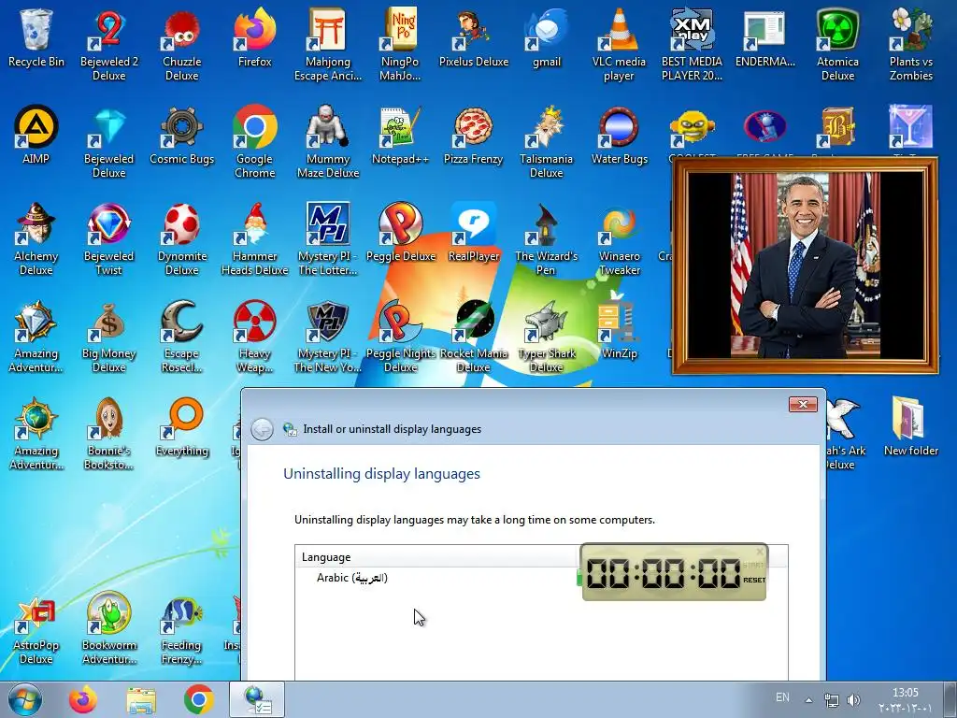Open Pixelus Deluxe shortcut
This screenshot has height=718, width=957.
(x=474, y=37)
